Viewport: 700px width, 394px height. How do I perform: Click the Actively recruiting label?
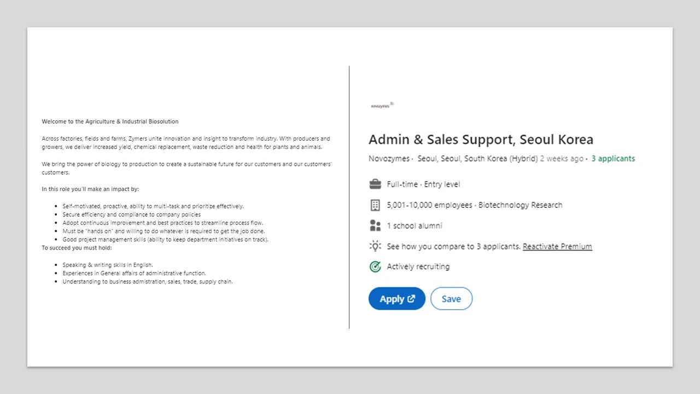418,266
